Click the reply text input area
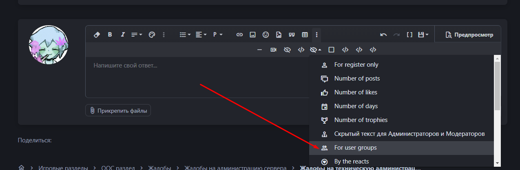 pyautogui.click(x=196, y=77)
